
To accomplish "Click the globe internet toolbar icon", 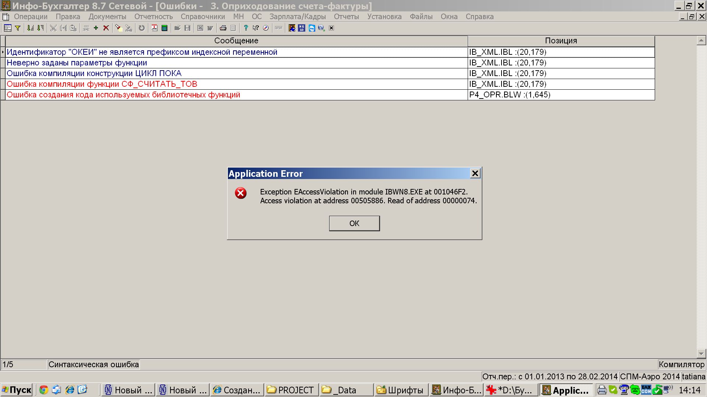I will [x=321, y=28].
